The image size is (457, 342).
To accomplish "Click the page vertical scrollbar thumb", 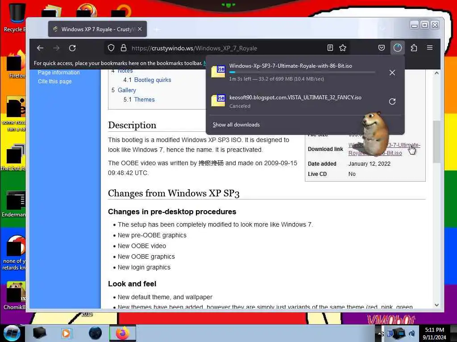I will pyautogui.click(x=436, y=142).
